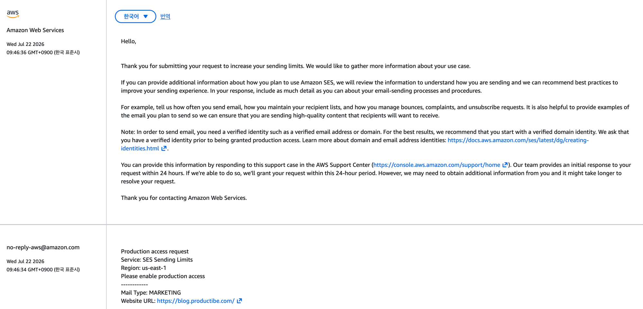The height and width of the screenshot is (309, 643).
Task: Click the no-reply-aws@amazon.com sender address
Action: click(x=43, y=247)
